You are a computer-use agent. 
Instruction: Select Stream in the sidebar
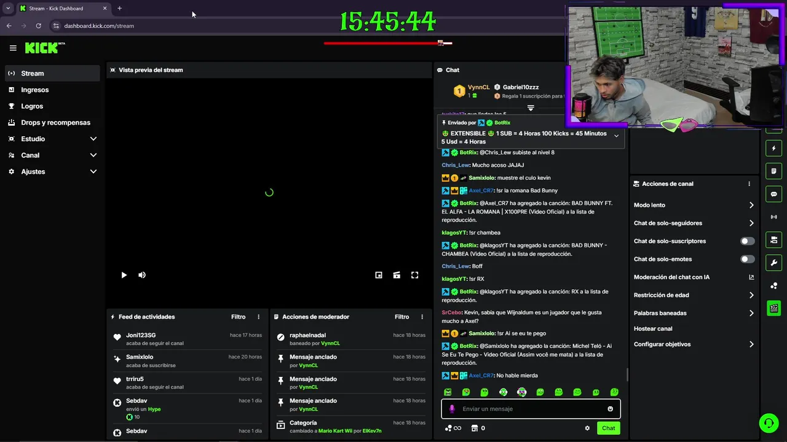point(52,73)
